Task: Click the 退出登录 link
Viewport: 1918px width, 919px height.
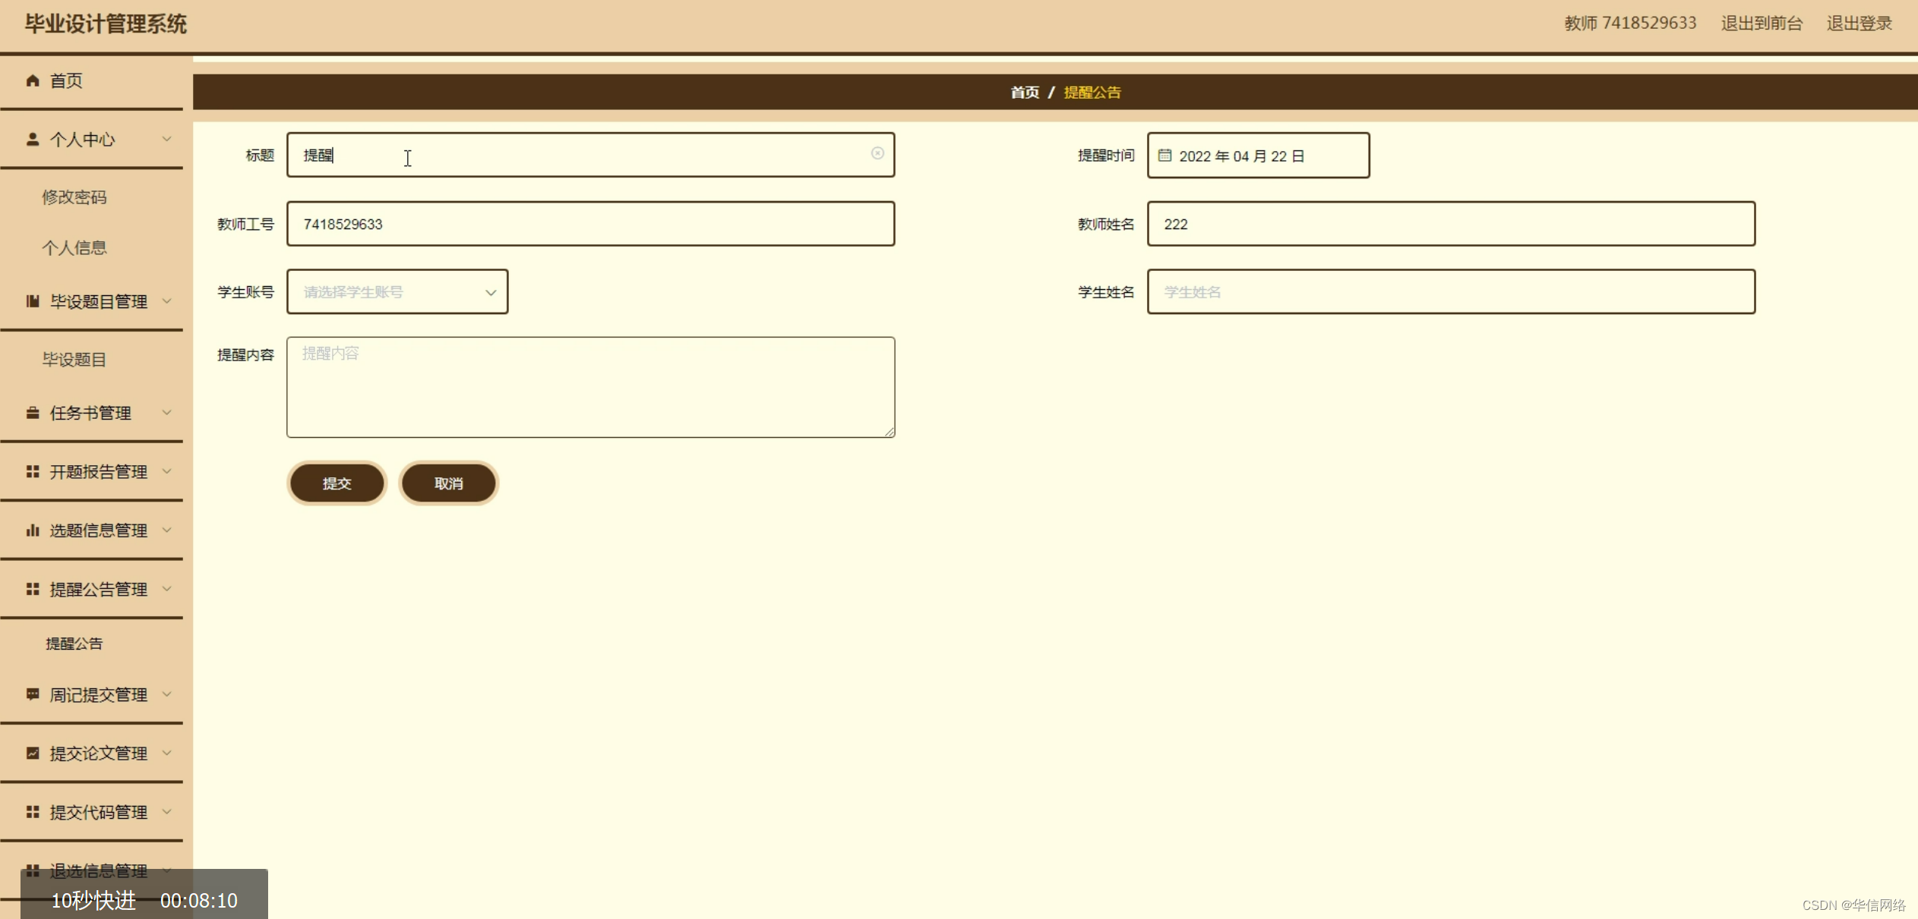Action: 1859,24
